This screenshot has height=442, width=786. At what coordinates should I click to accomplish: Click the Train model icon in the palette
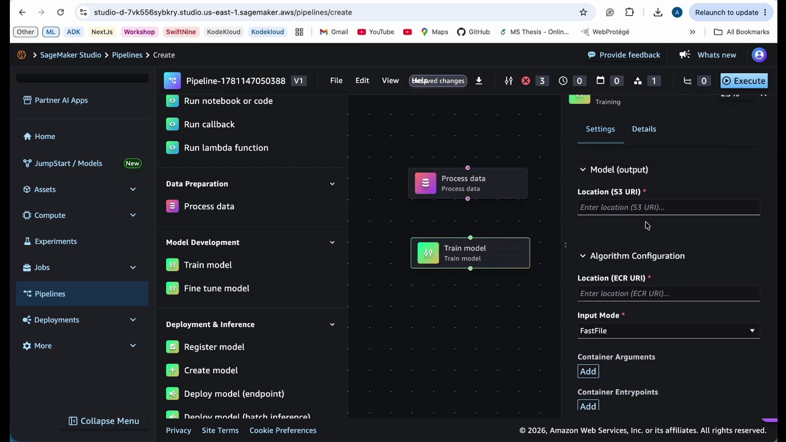(x=172, y=265)
